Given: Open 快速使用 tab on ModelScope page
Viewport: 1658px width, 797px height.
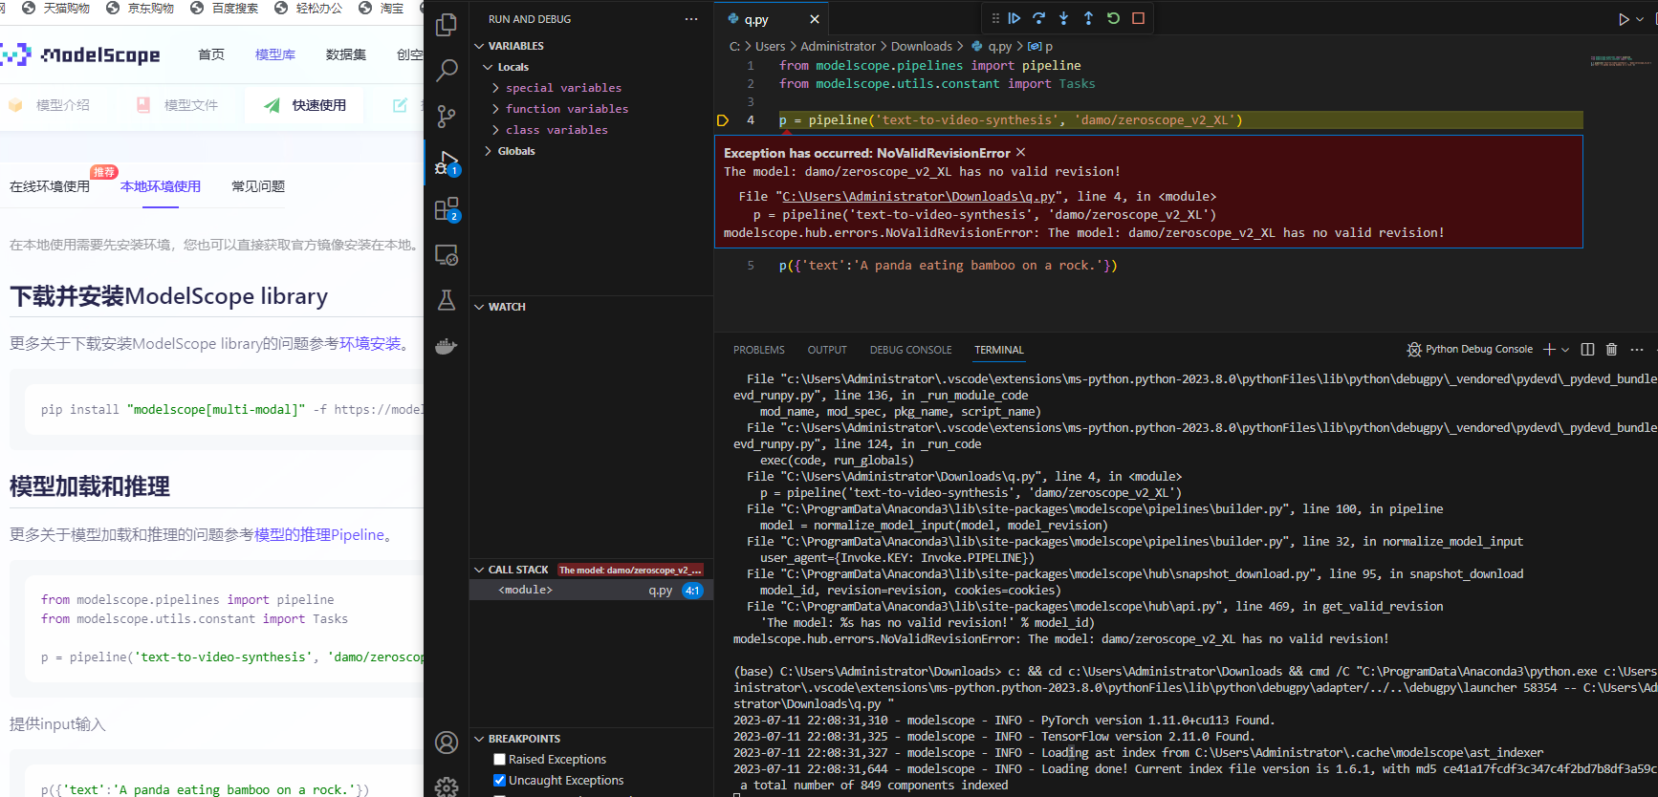Looking at the screenshot, I should coord(305,105).
